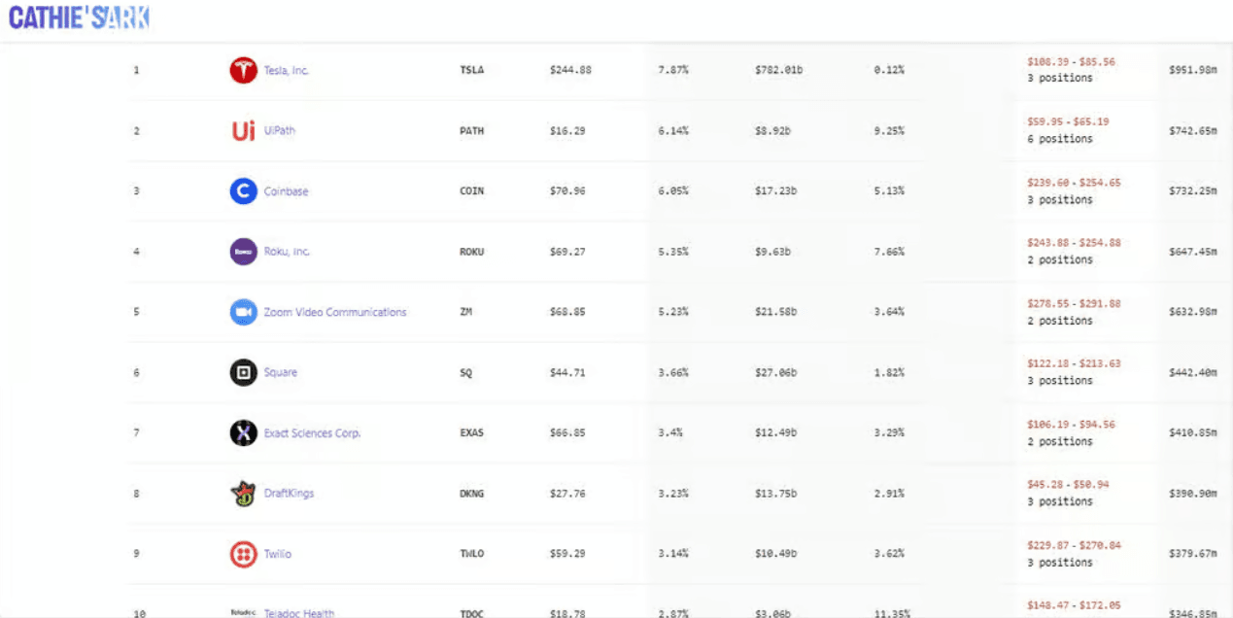Click the Square logo icon
1233x618 pixels.
[x=243, y=372]
